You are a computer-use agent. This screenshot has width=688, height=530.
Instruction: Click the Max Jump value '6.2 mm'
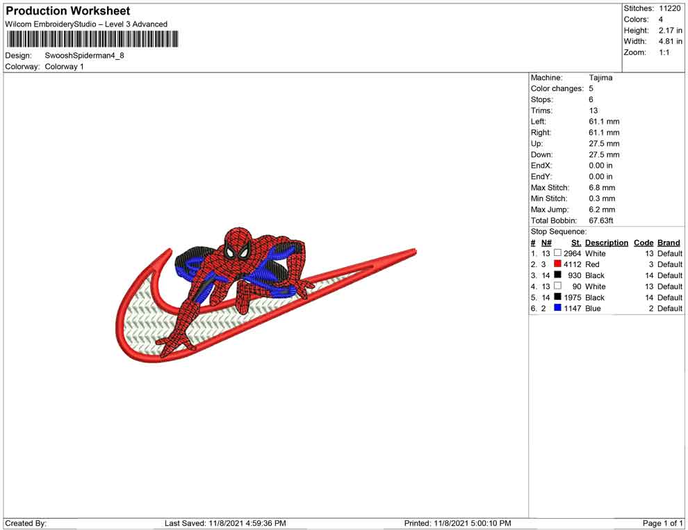point(602,209)
